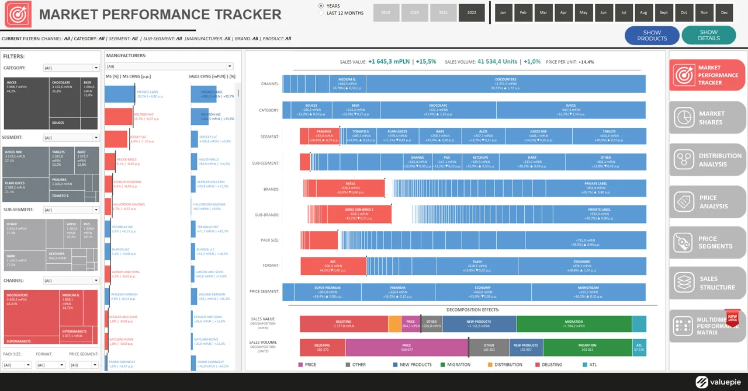Click the NEW PRODUCTS legend color square
This screenshot has width=748, height=391.
[x=395, y=365]
